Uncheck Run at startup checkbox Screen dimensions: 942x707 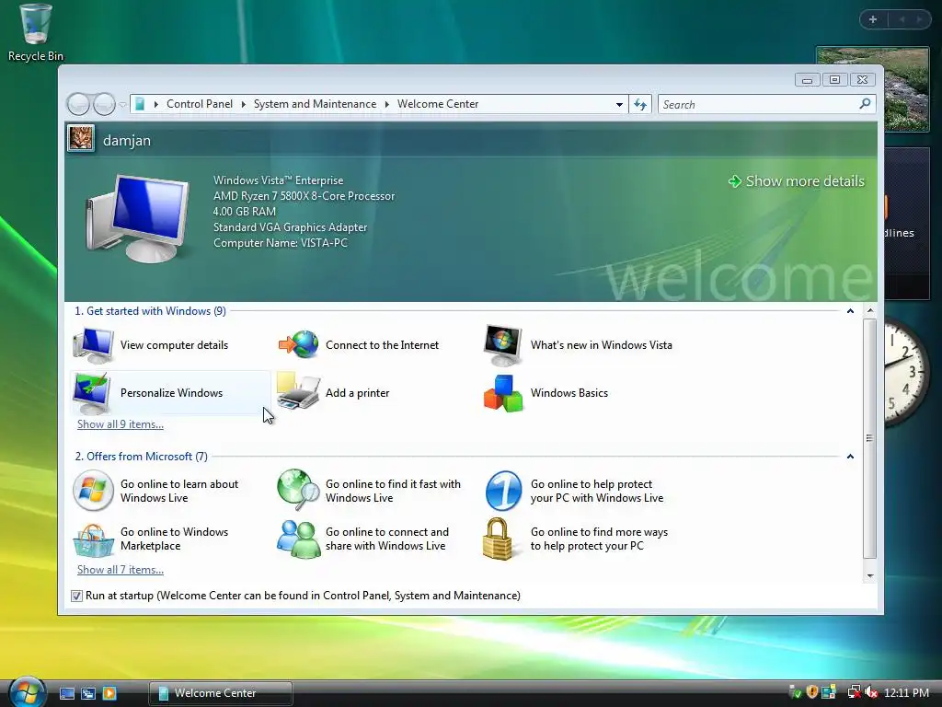pyautogui.click(x=76, y=596)
